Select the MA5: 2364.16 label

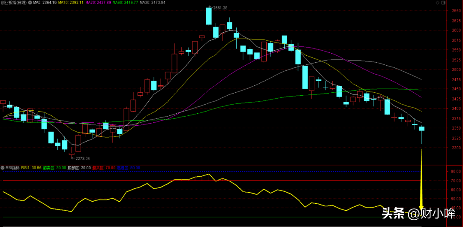[45, 3]
